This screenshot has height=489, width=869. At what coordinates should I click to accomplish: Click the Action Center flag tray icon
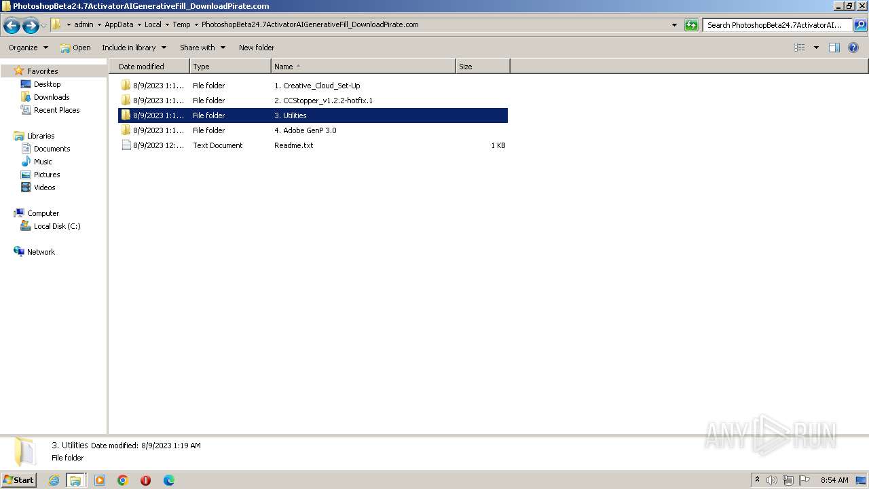805,480
